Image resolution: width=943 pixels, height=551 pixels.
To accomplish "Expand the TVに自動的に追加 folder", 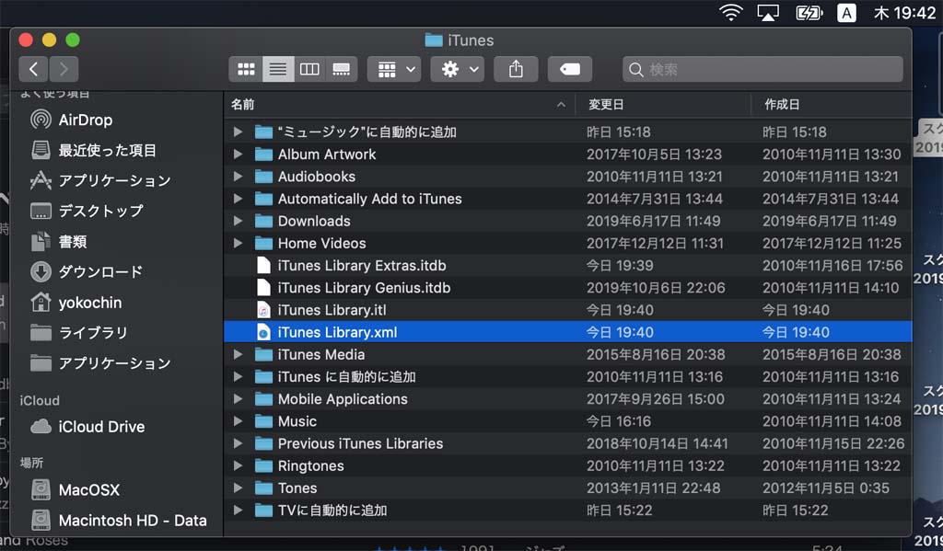I will 238,511.
